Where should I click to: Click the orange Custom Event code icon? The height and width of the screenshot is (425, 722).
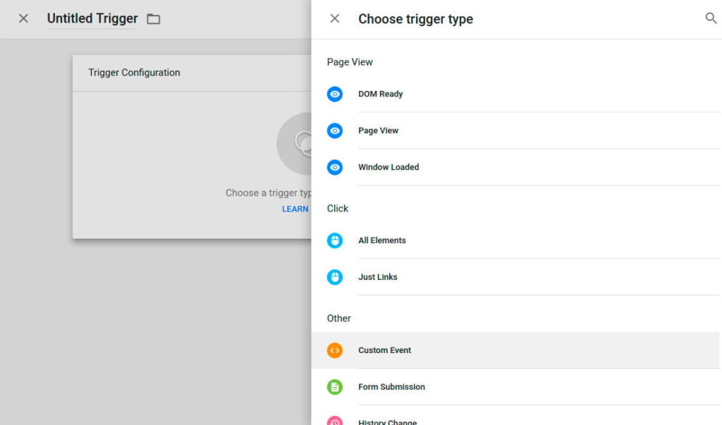coord(335,350)
